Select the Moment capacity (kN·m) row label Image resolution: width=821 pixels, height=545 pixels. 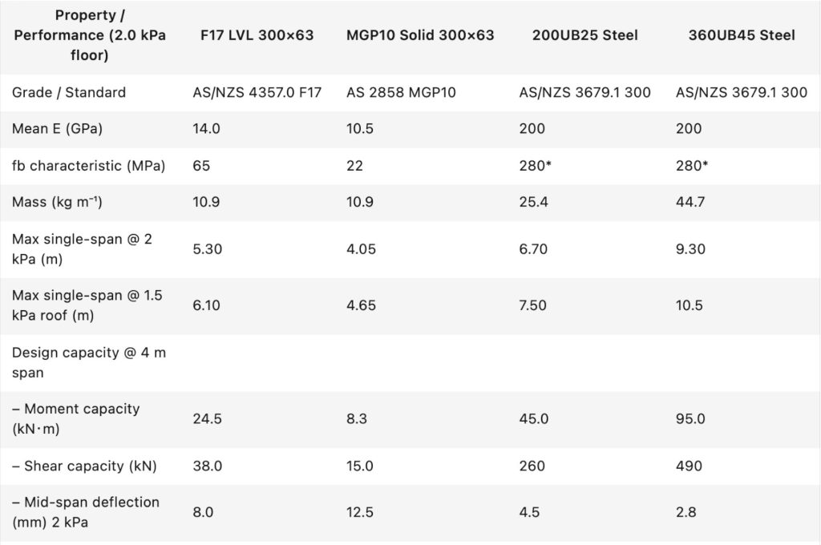[75, 418]
